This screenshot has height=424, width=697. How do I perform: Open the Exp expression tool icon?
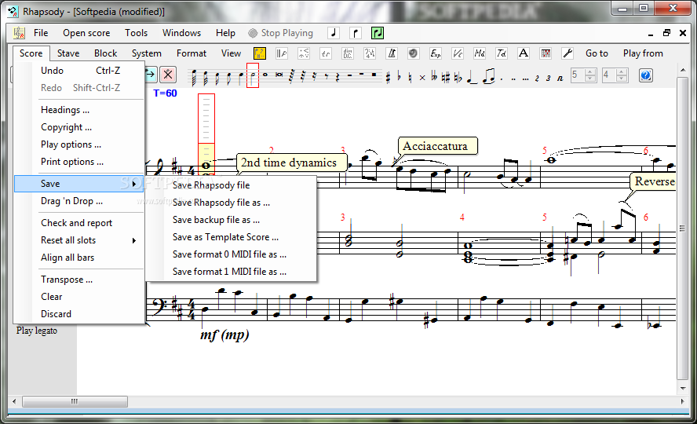435,53
